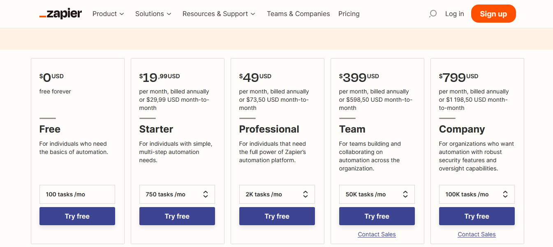Click Try free on Company plan
This screenshot has height=247, width=553.
tap(477, 216)
